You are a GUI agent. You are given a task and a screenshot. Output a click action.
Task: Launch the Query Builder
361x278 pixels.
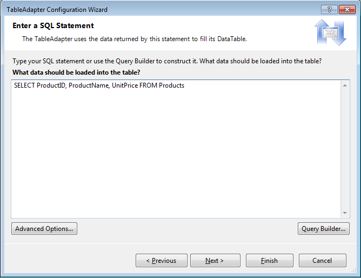pos(324,229)
